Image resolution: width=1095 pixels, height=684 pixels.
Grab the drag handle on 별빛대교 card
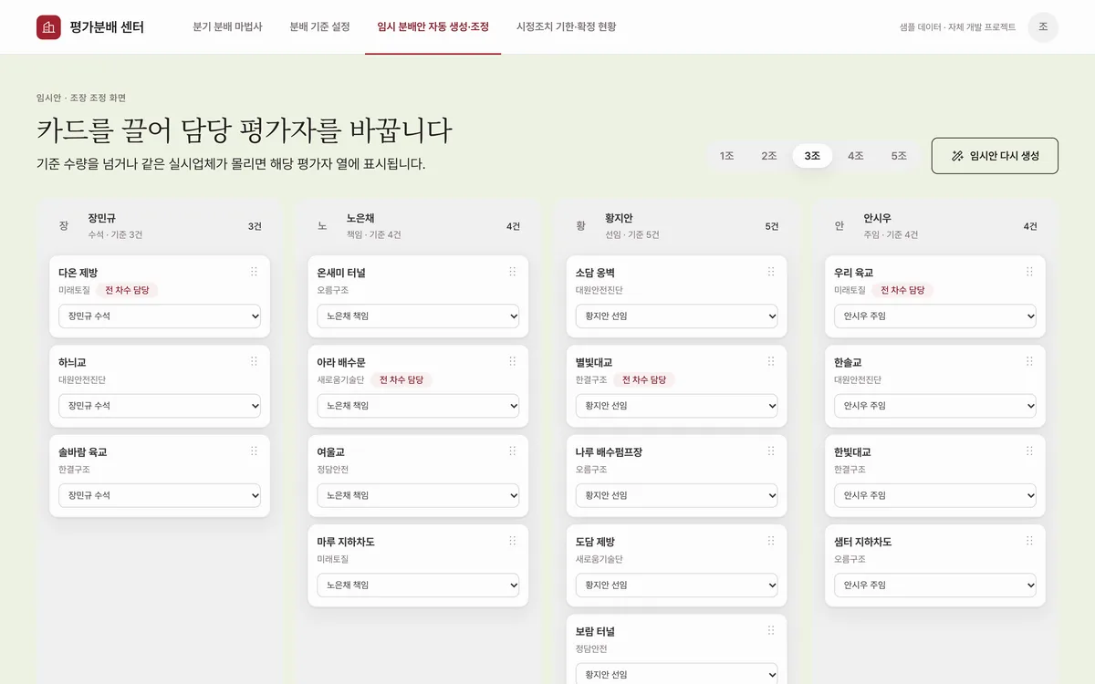pos(771,361)
